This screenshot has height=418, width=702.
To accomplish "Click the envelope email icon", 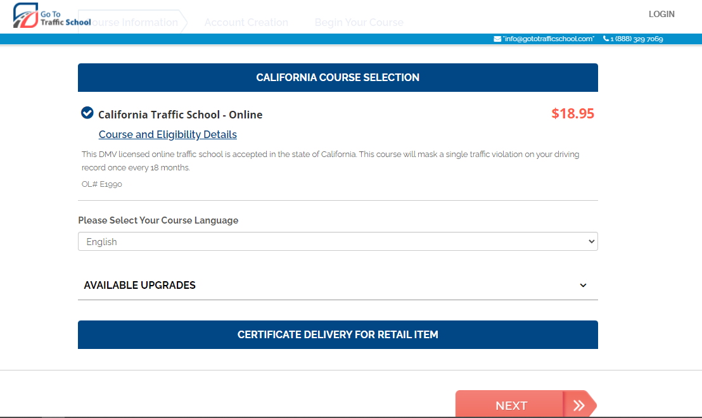I will click(497, 39).
